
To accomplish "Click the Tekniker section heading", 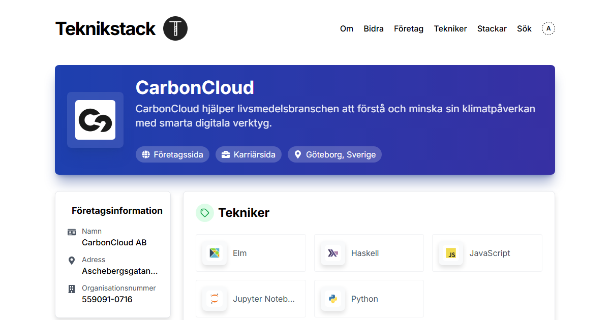I will point(244,213).
